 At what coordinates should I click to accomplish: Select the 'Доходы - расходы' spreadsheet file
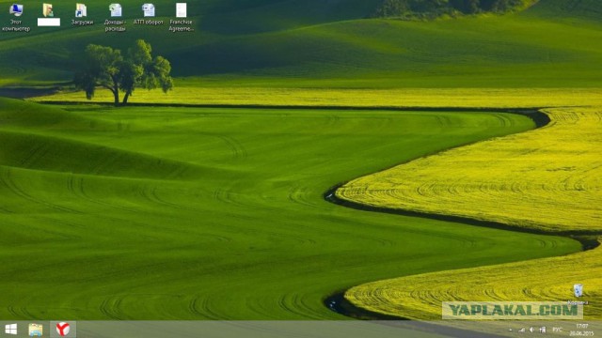coord(115,17)
